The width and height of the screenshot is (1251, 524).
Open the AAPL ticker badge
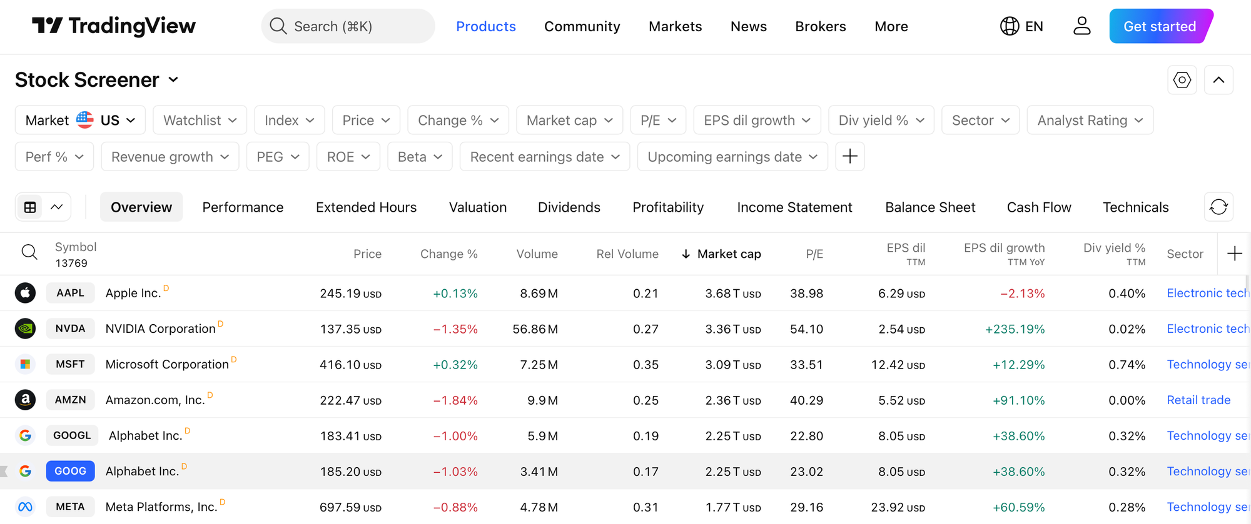pyautogui.click(x=70, y=292)
